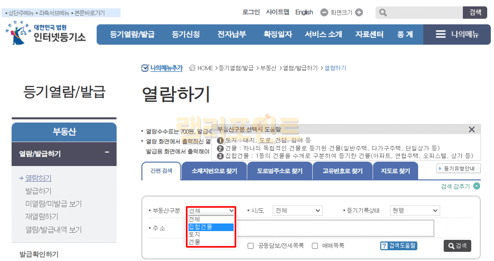Enable the 공동담보/전세목록 checkbox
494x261 pixels.
tap(251, 246)
